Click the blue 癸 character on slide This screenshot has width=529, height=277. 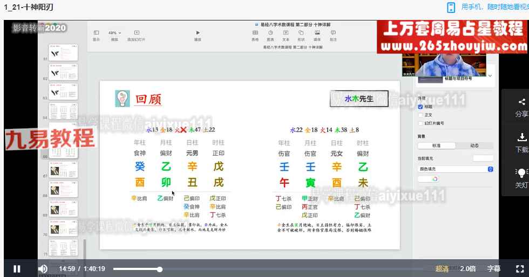pyautogui.click(x=140, y=166)
